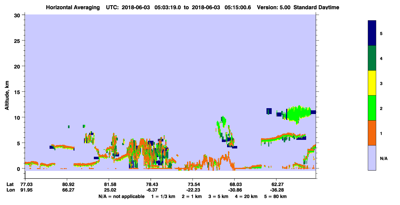Click the y-axis tick label 25
Screen dimensions: 400x205
[x=17, y=41]
